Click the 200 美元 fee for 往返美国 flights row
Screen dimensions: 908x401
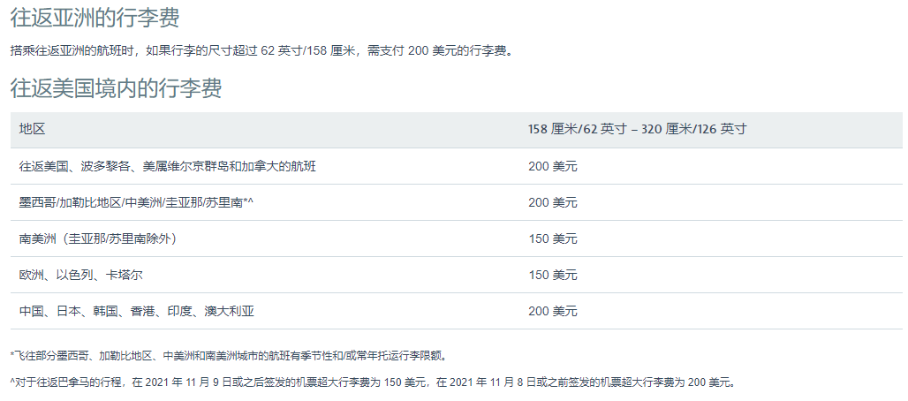(552, 166)
